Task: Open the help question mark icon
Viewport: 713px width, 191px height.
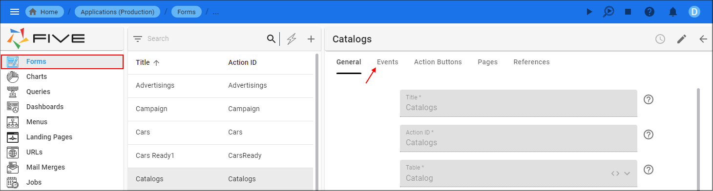Action: 650,12
